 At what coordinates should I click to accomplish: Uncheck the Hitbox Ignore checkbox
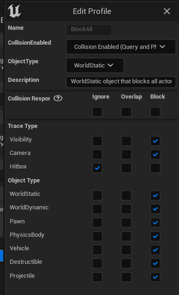point(97,168)
